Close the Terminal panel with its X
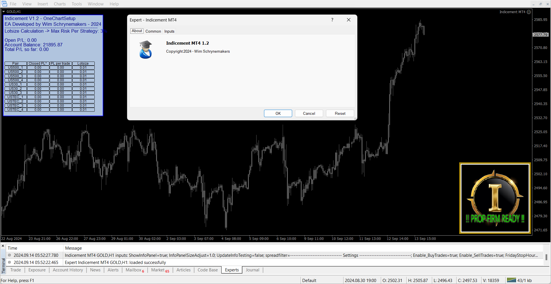Viewport: 551px width, 284px height. coord(3,246)
